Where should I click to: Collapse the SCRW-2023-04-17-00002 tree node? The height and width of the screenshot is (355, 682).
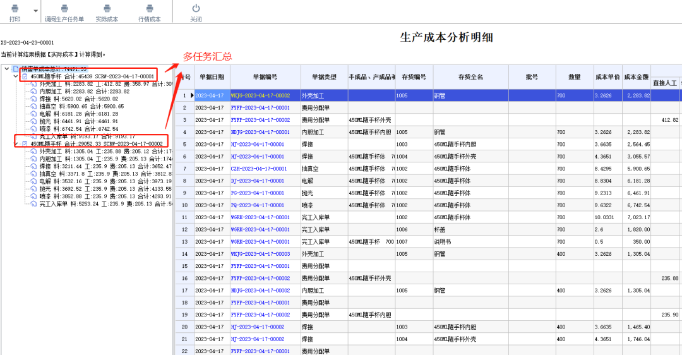point(16,143)
